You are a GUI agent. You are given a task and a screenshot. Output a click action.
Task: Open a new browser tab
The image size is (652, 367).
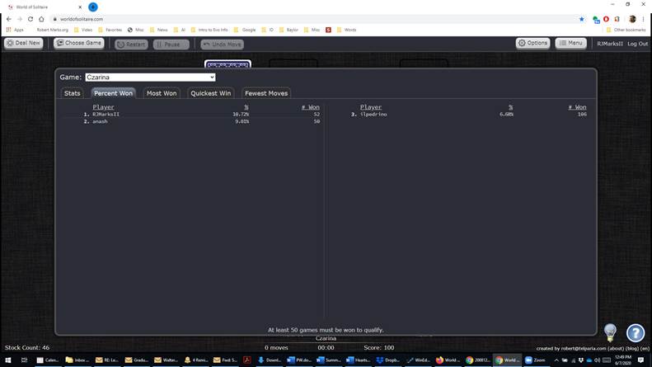tap(93, 7)
